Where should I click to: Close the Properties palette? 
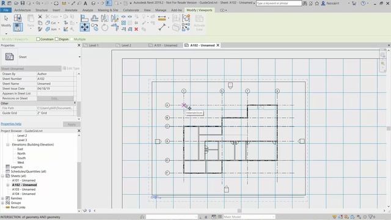(x=79, y=45)
